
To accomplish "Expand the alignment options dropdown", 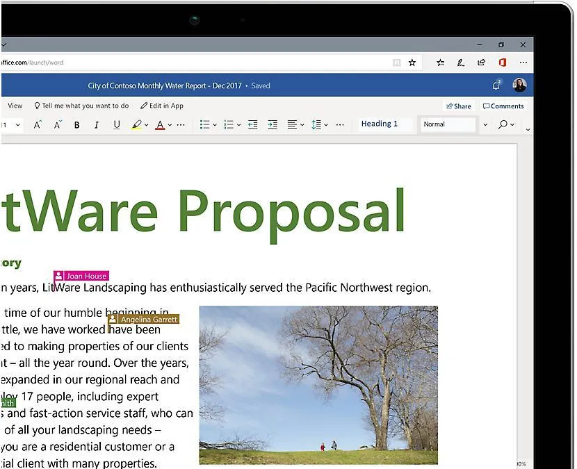I will (x=302, y=125).
